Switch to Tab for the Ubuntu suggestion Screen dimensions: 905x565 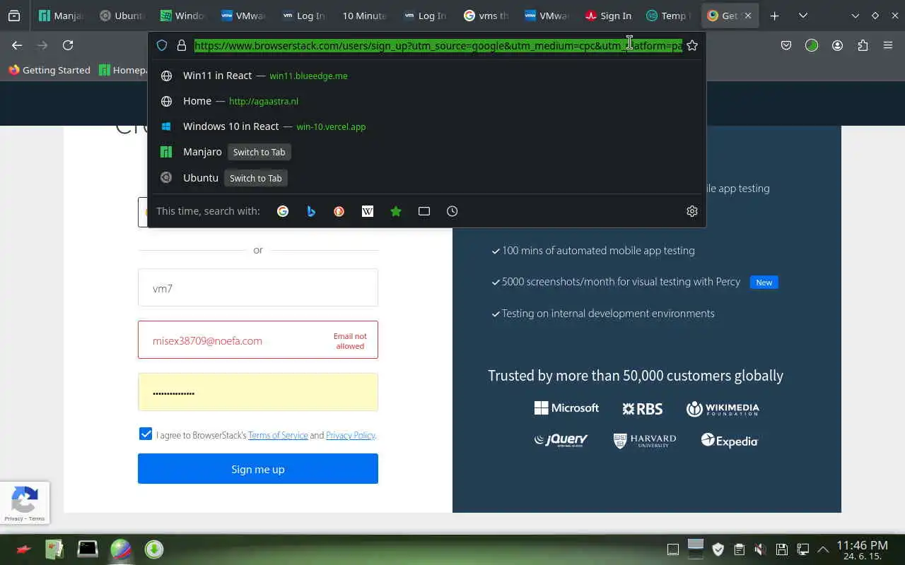point(255,178)
